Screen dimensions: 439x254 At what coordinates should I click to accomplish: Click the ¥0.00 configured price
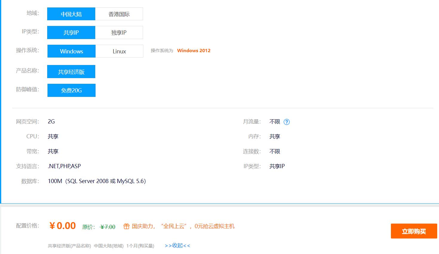63,226
